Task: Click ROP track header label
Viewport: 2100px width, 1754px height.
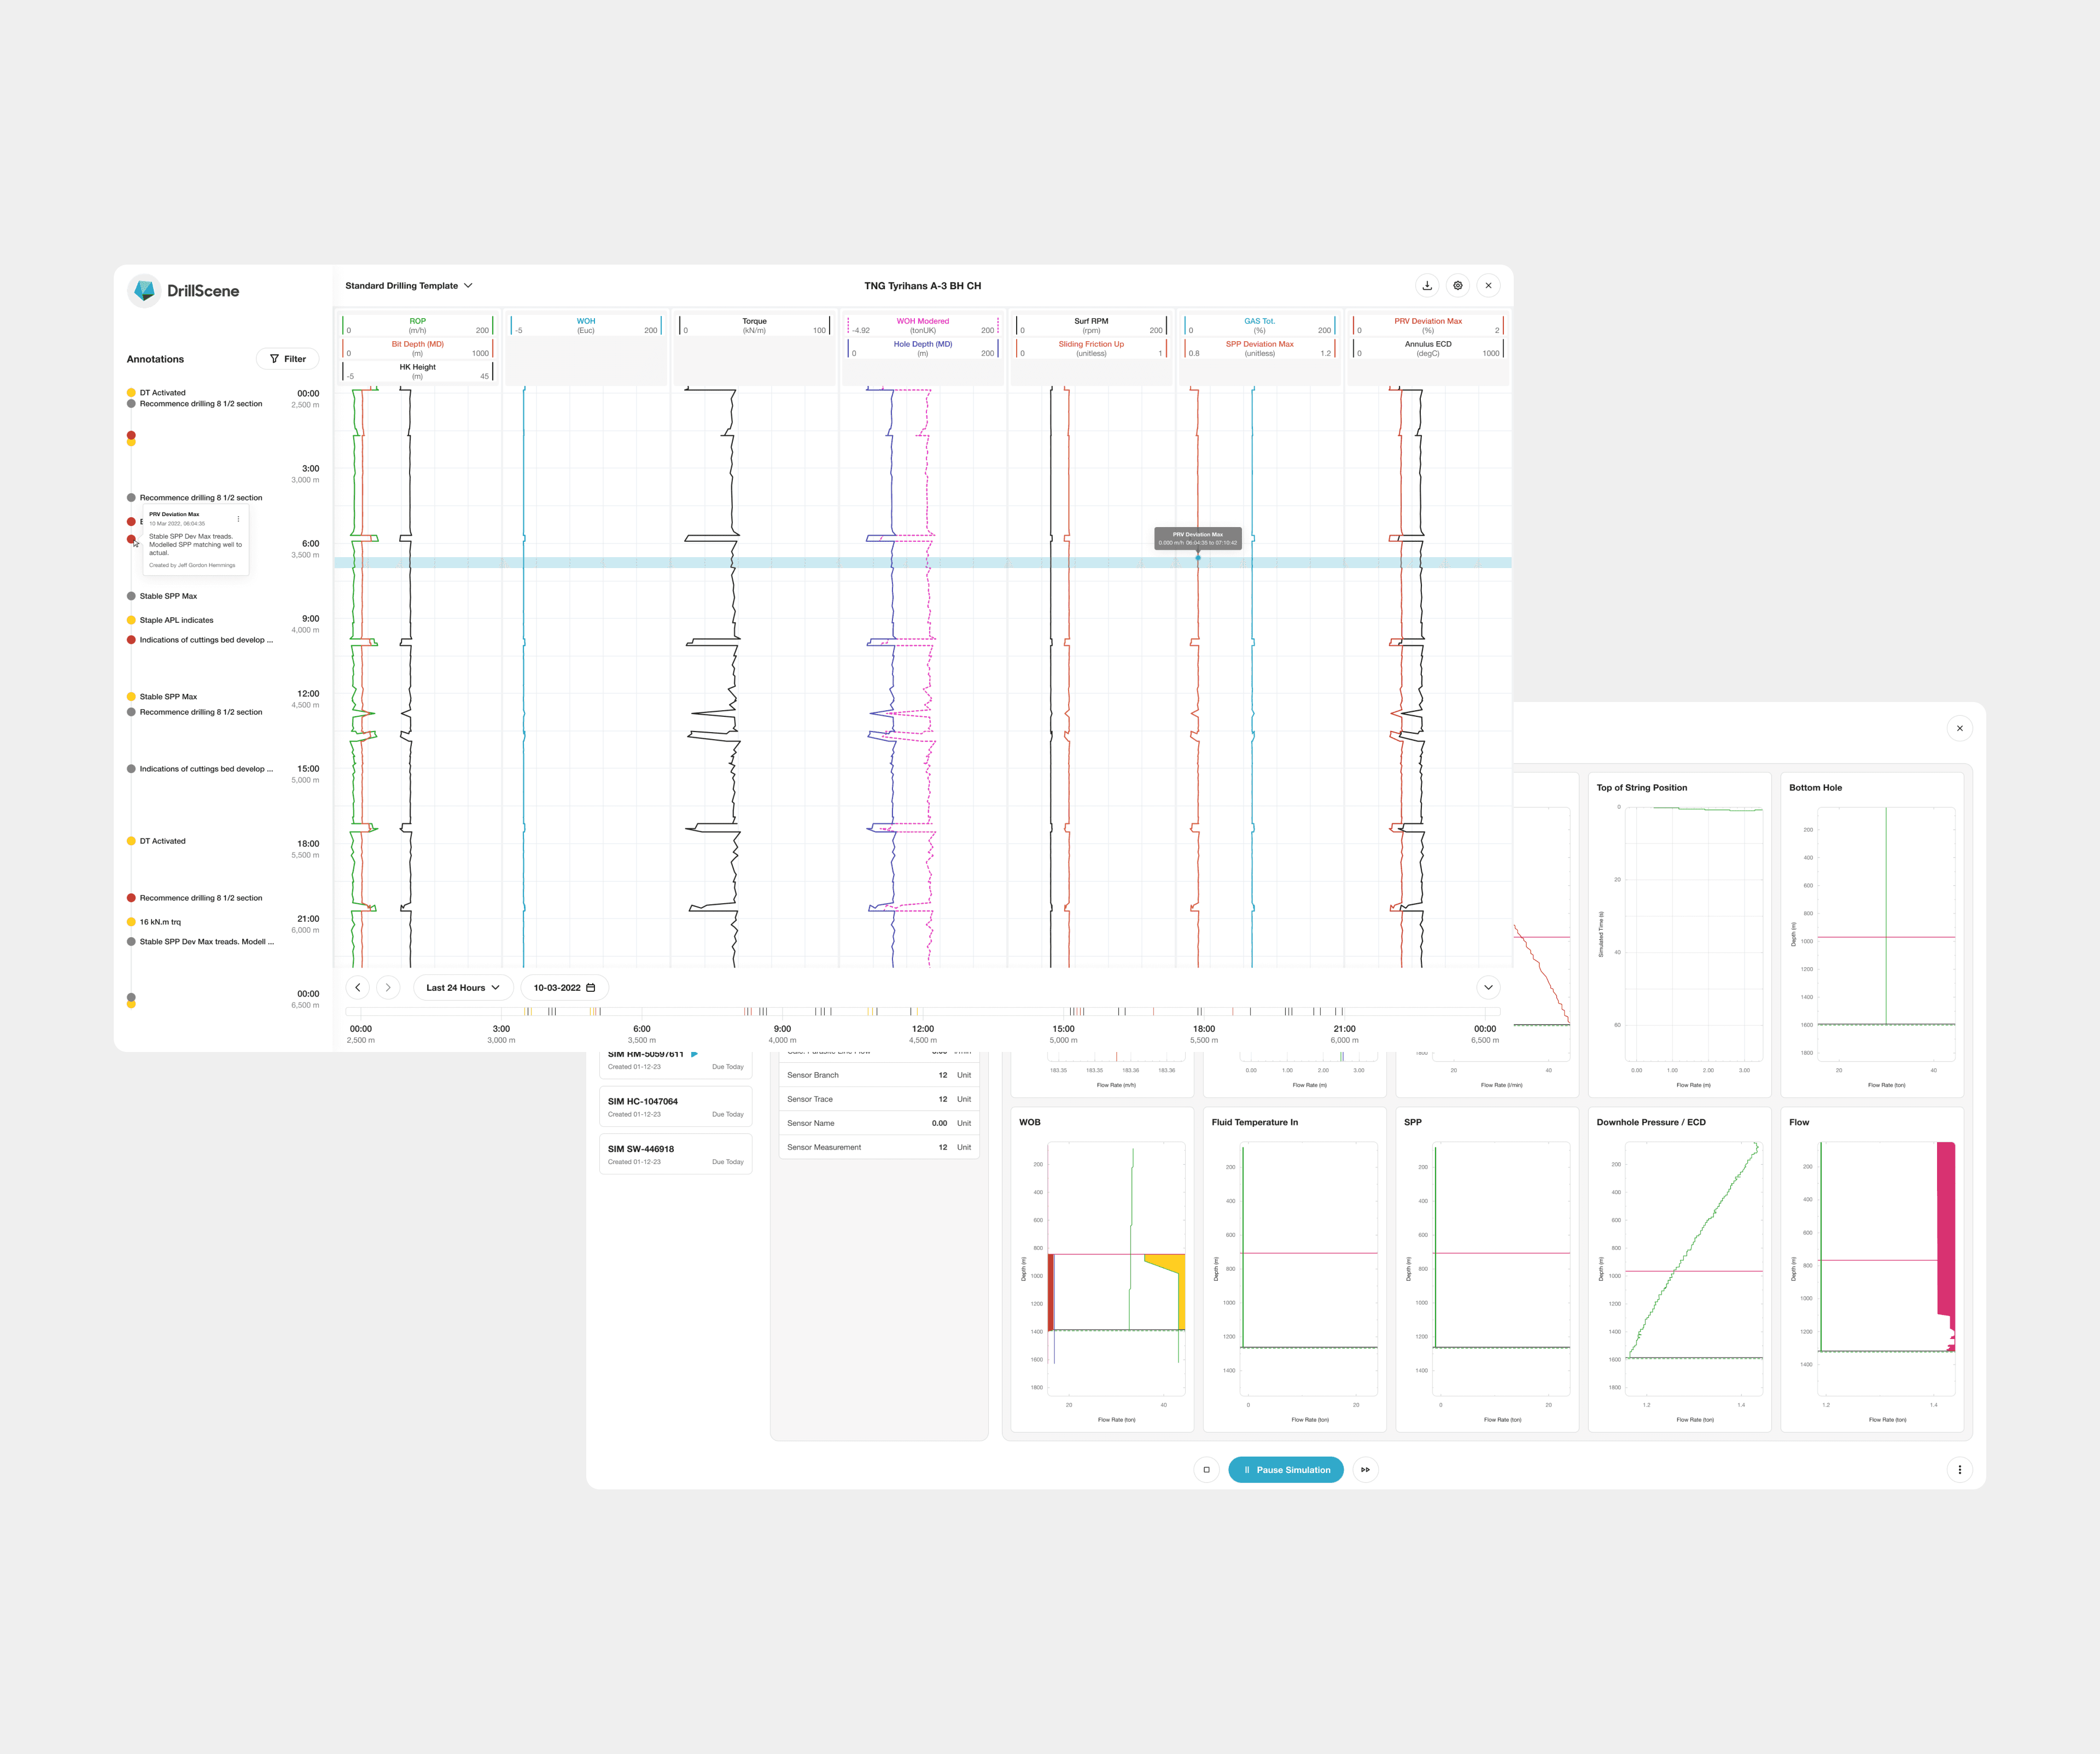Action: pos(417,321)
